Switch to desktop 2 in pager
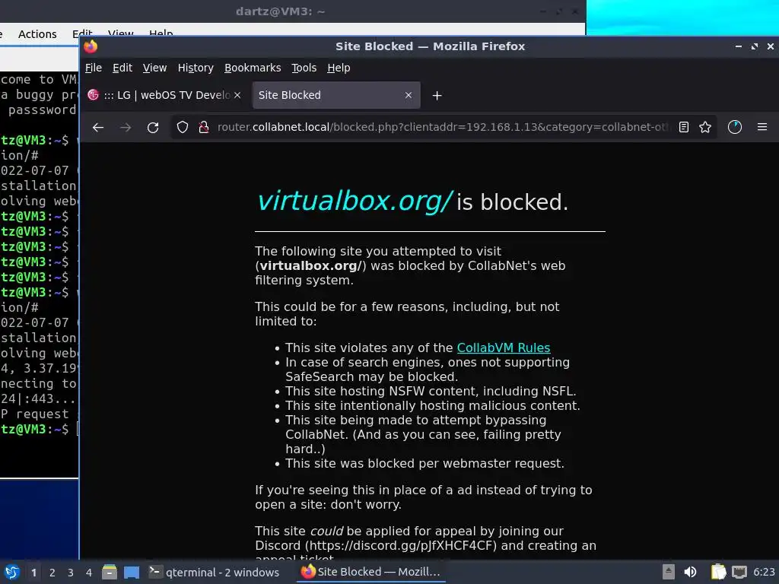The width and height of the screenshot is (779, 584). 52,573
